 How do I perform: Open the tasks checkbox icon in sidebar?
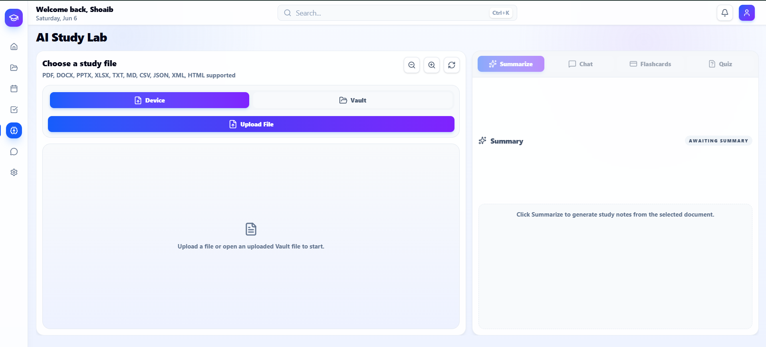click(x=14, y=110)
